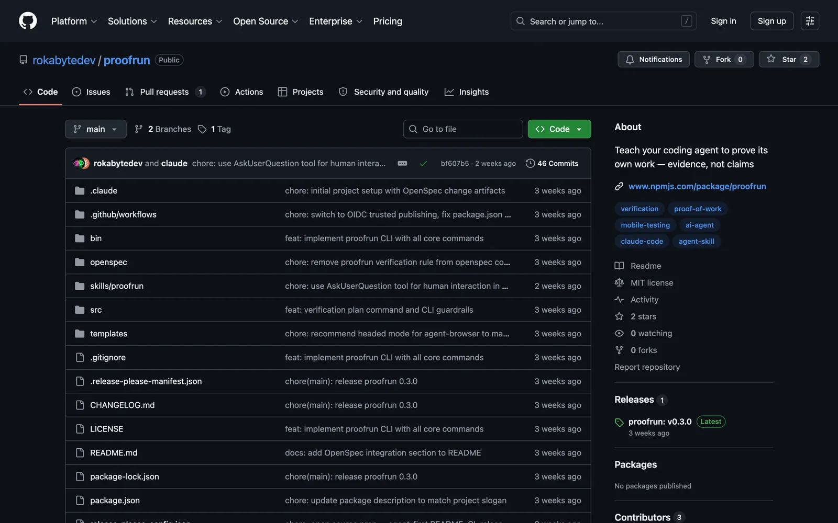Open the rokabytedev owner link

tap(64, 60)
